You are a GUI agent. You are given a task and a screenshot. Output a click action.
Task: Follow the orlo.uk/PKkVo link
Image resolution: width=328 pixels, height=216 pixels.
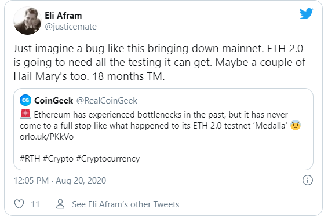tap(46, 137)
